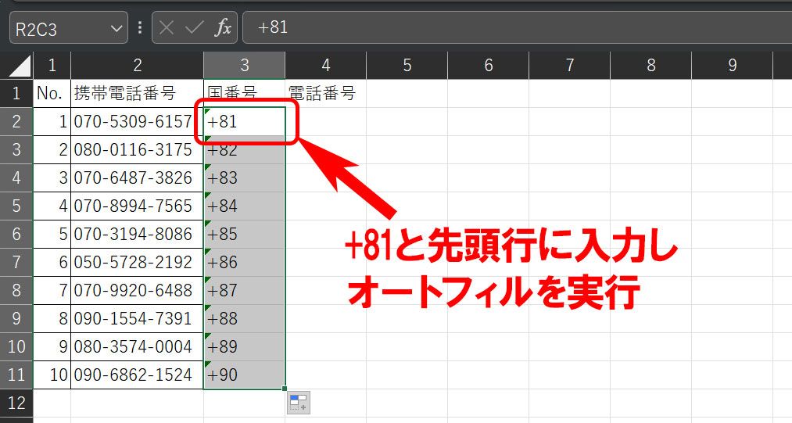Select cell containing +89
The width and height of the screenshot is (792, 423).
[245, 346]
